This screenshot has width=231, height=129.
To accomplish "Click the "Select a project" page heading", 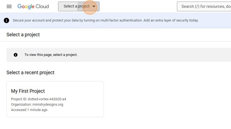I will (x=23, y=35).
